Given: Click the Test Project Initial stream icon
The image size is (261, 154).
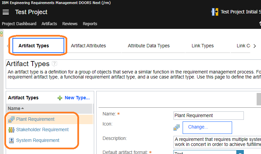Looking at the screenshot, I should (215, 12).
